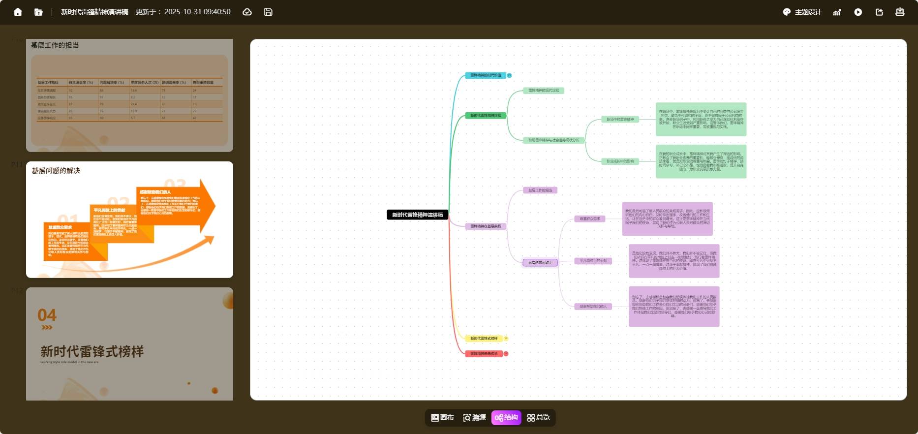Go to home via the house icon
The width and height of the screenshot is (918, 434).
(x=18, y=12)
